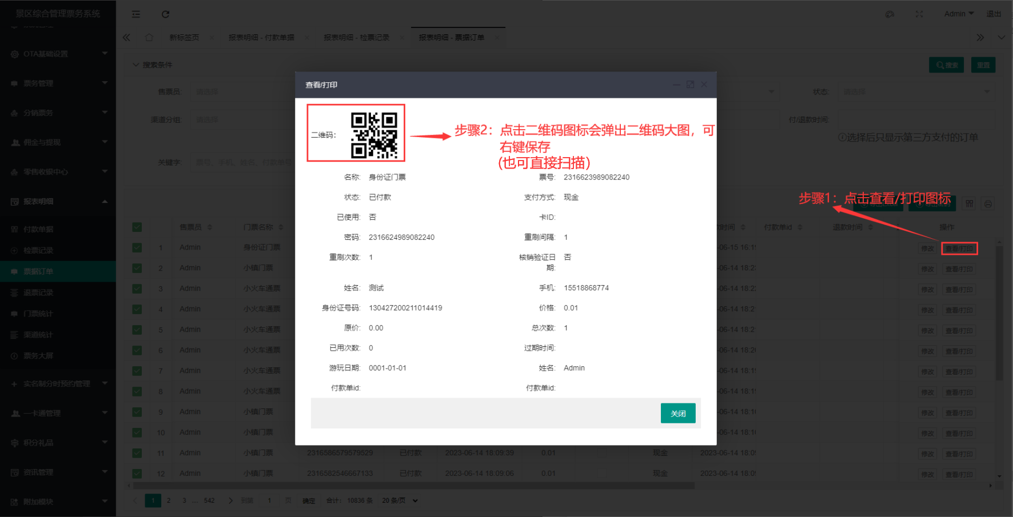Expand the 票务管理 menu

click(58, 83)
